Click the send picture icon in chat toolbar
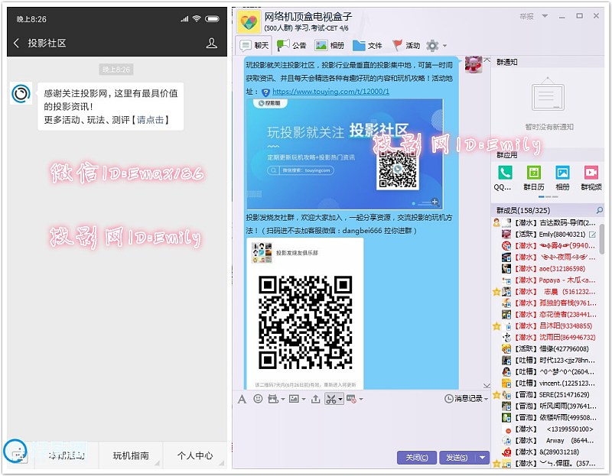Image resolution: width=612 pixels, height=476 pixels. click(x=294, y=399)
